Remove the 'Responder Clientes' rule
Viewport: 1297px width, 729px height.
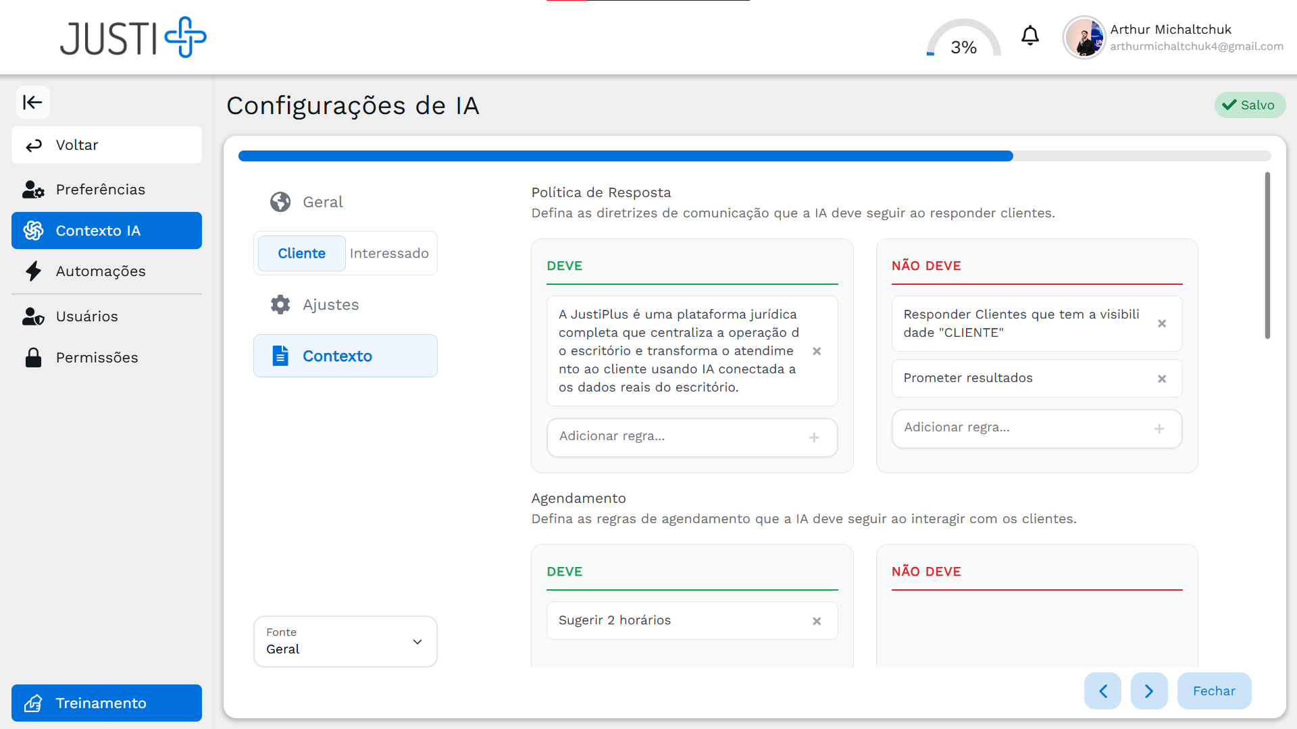1162,323
